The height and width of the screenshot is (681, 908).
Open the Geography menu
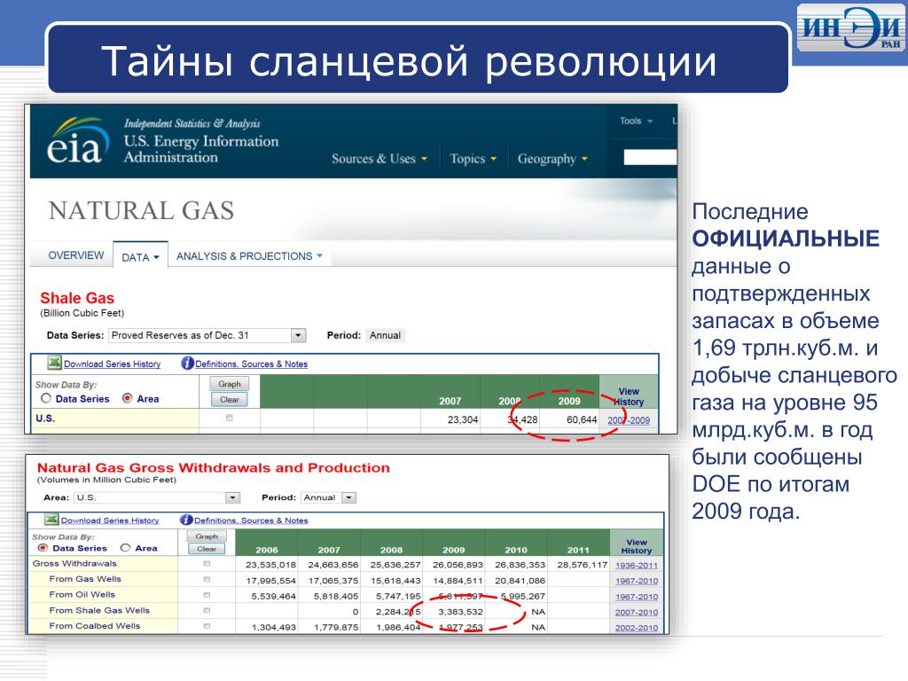(x=552, y=159)
